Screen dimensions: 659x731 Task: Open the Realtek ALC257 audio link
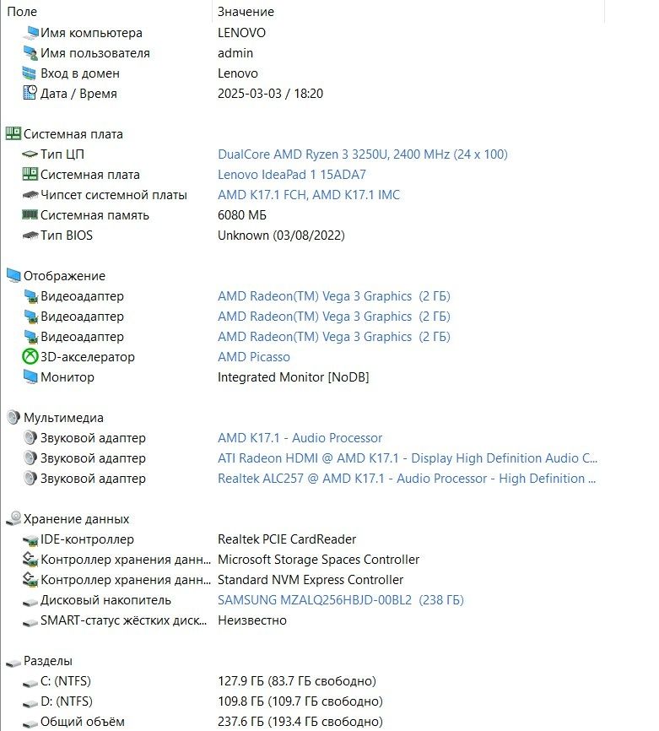[x=407, y=479]
